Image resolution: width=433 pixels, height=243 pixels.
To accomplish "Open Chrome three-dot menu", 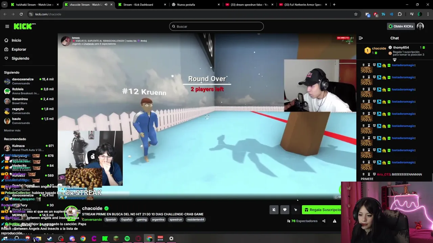I will [x=428, y=14].
